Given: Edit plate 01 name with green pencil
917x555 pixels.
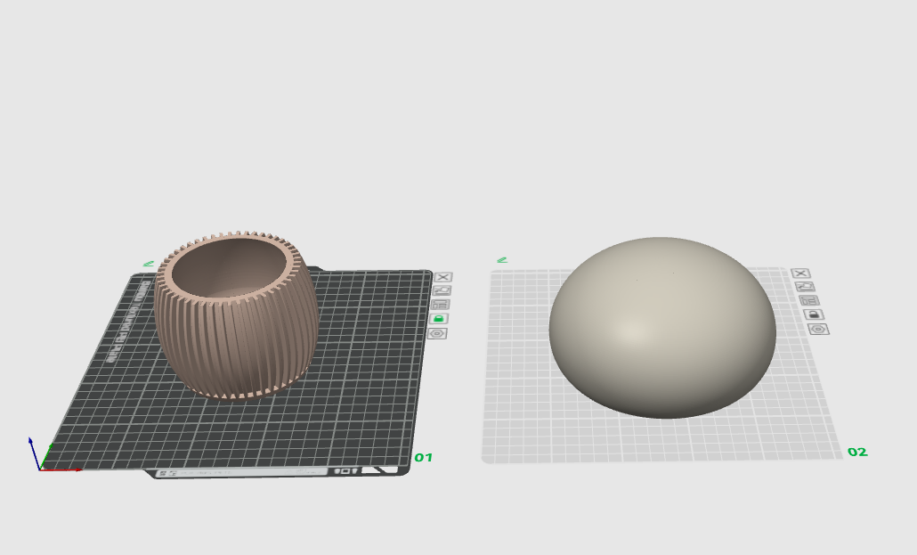Looking at the screenshot, I should (x=148, y=264).
